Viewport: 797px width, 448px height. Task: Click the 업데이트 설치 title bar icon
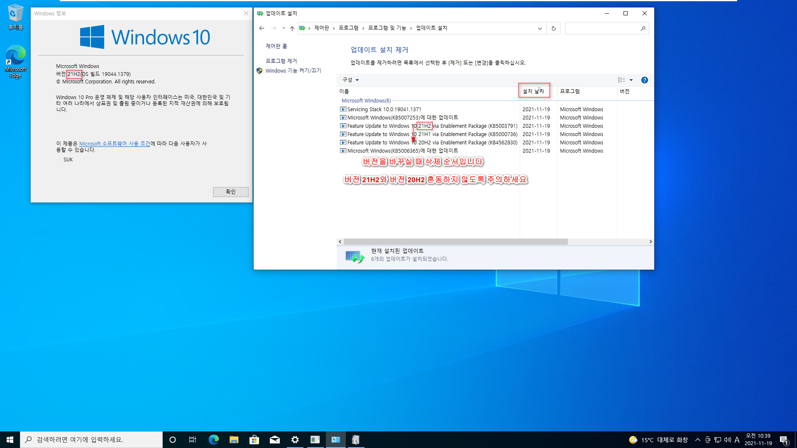260,13
